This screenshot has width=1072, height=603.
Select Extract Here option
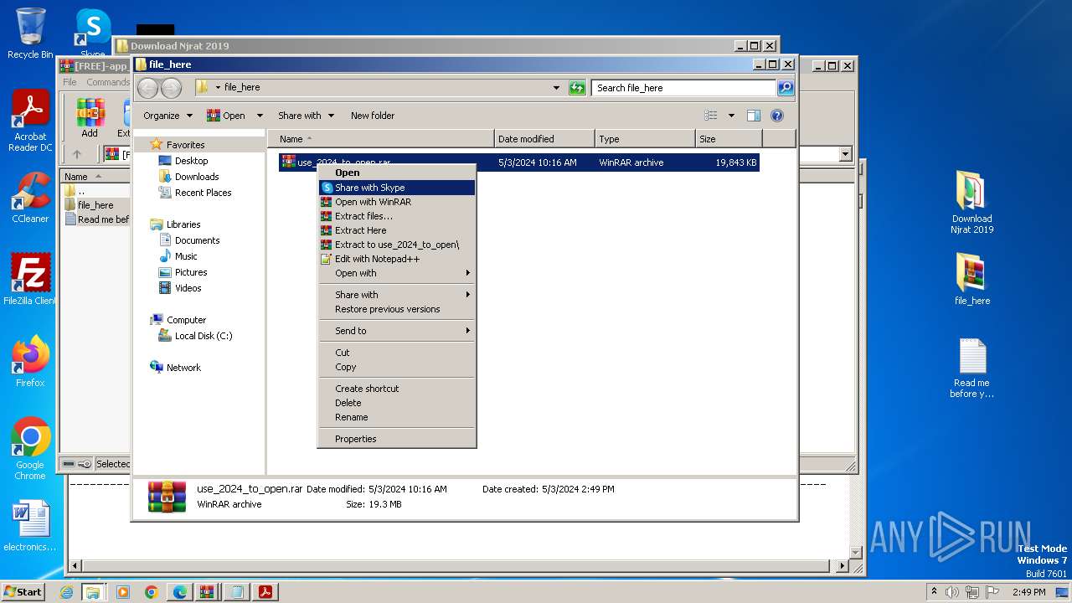pyautogui.click(x=397, y=230)
